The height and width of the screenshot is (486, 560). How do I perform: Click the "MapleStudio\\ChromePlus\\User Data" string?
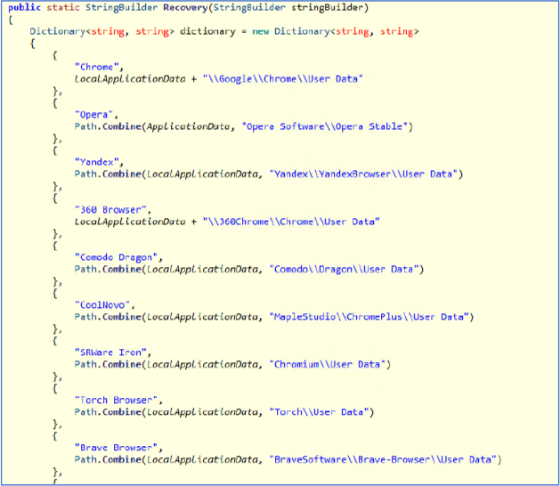369,317
